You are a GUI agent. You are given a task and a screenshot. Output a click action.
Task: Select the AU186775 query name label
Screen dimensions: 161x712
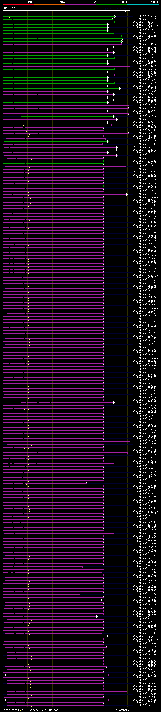pyautogui.click(x=9, y=8)
